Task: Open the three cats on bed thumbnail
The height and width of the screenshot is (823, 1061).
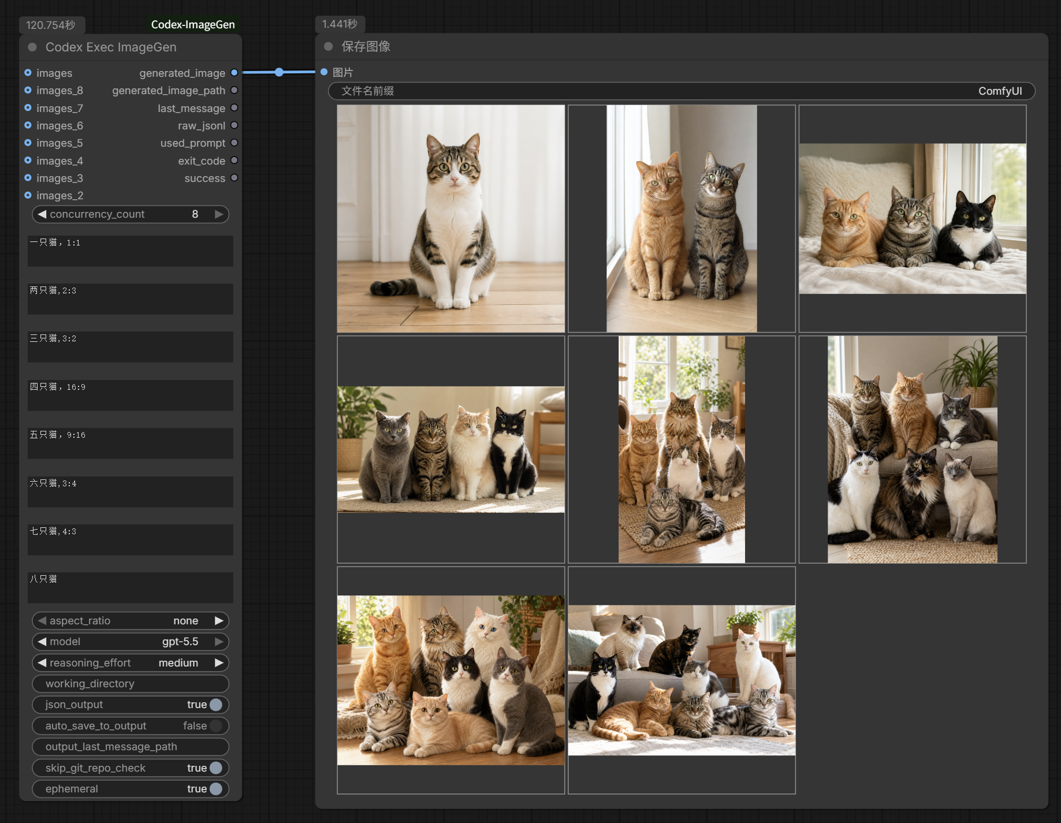Action: click(x=913, y=219)
